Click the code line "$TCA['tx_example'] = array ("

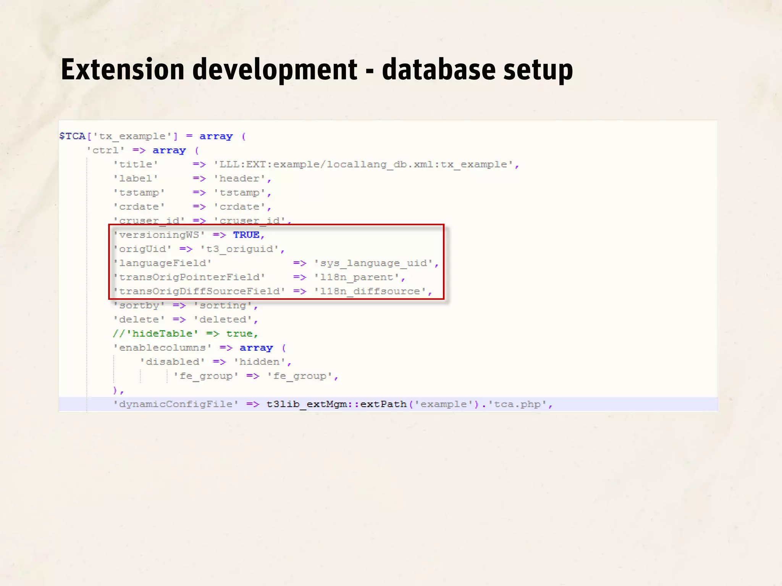[153, 136]
